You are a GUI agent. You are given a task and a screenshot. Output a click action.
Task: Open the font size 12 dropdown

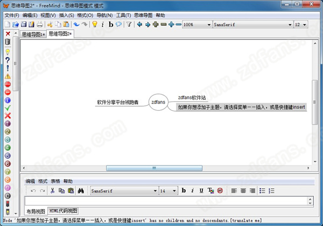tap(301, 25)
